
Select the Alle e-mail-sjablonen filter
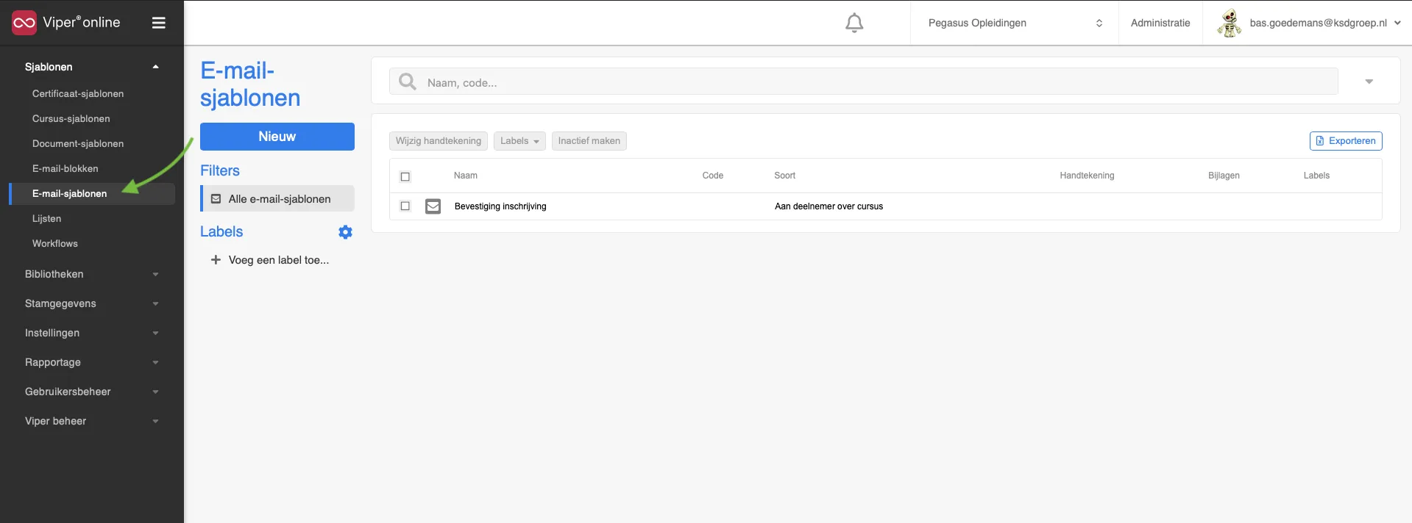click(x=277, y=199)
